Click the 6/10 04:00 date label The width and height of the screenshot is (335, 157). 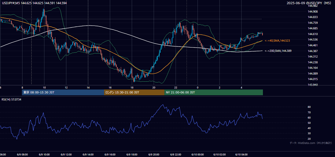pyautogui.click(x=241, y=154)
